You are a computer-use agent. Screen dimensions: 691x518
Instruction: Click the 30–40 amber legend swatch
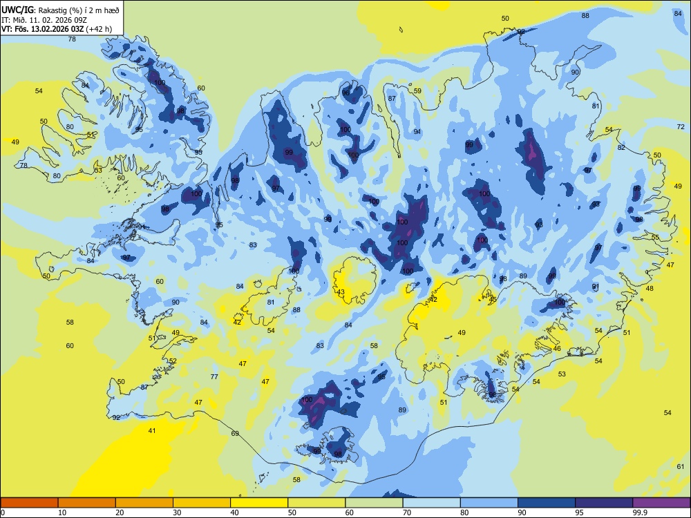(202, 503)
